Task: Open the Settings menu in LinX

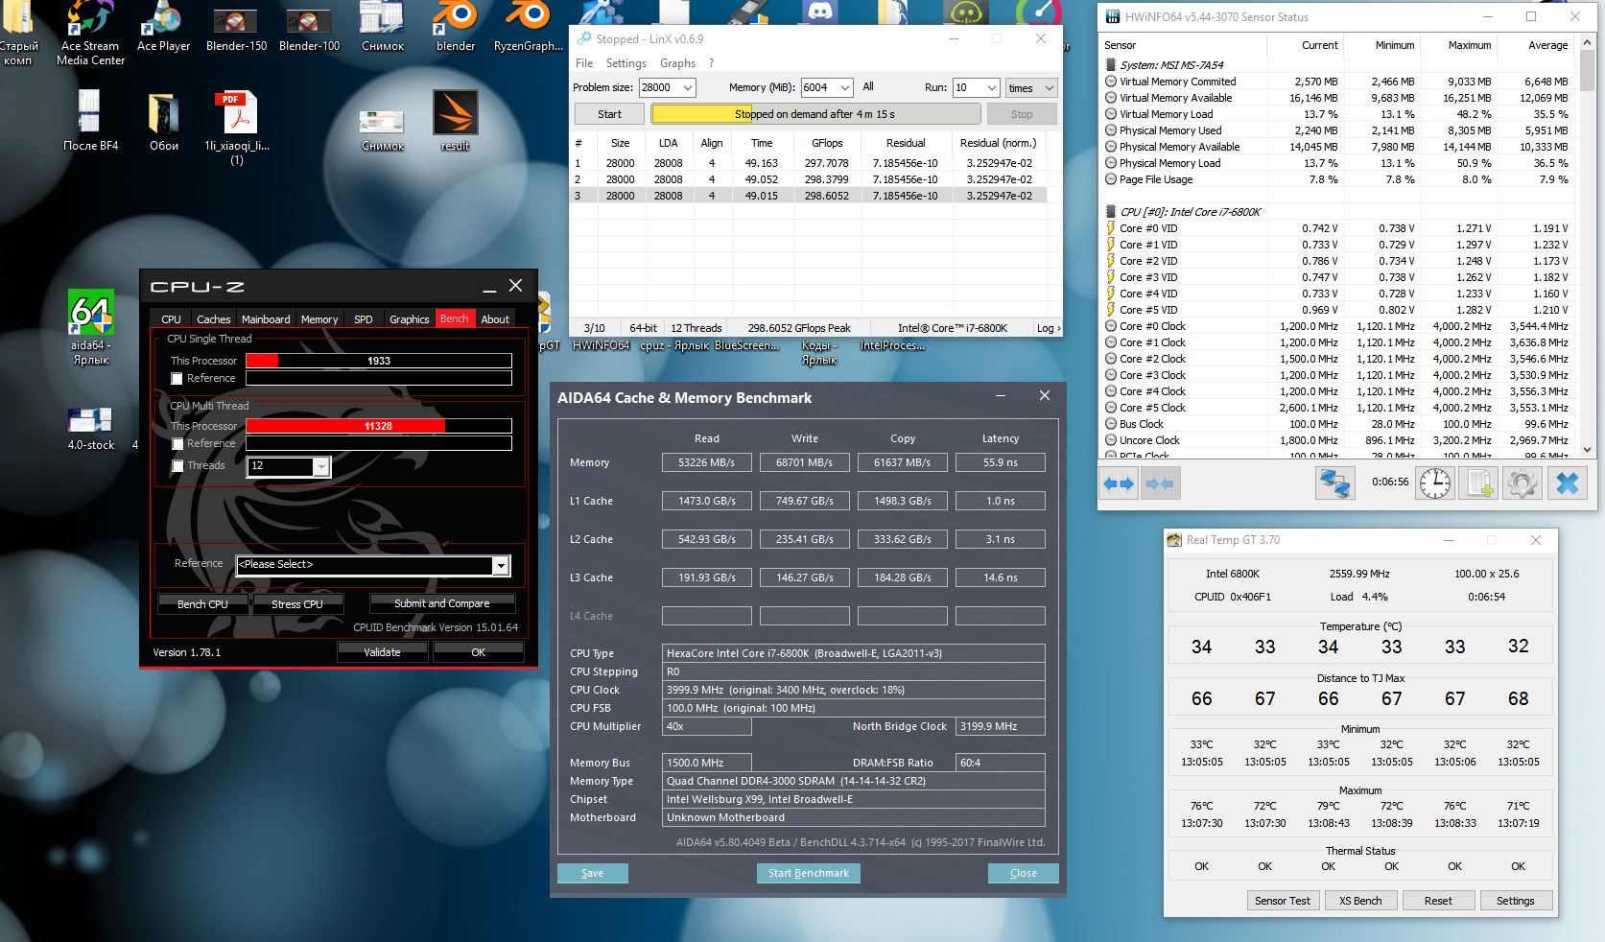Action: [626, 63]
